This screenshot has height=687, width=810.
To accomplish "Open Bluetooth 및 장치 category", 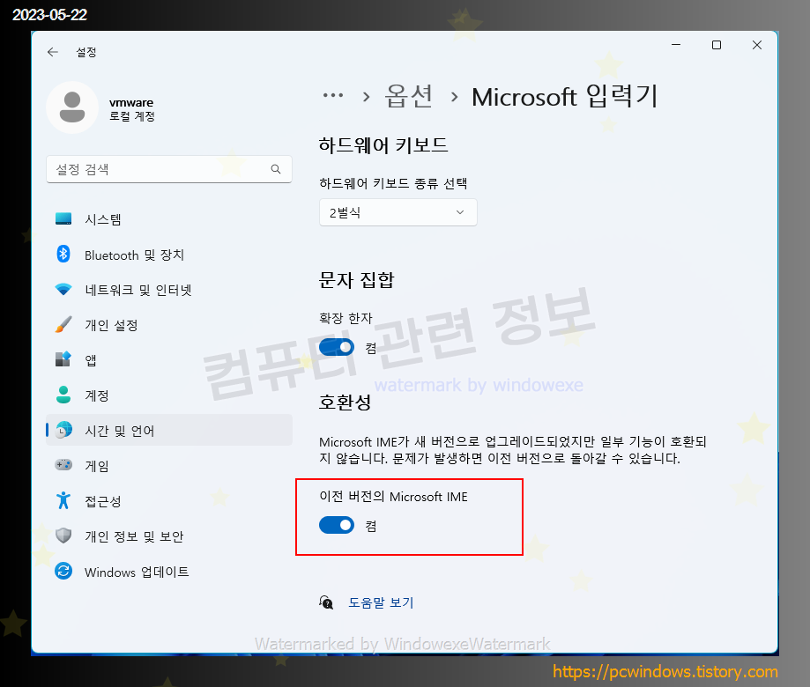I will (x=169, y=255).
